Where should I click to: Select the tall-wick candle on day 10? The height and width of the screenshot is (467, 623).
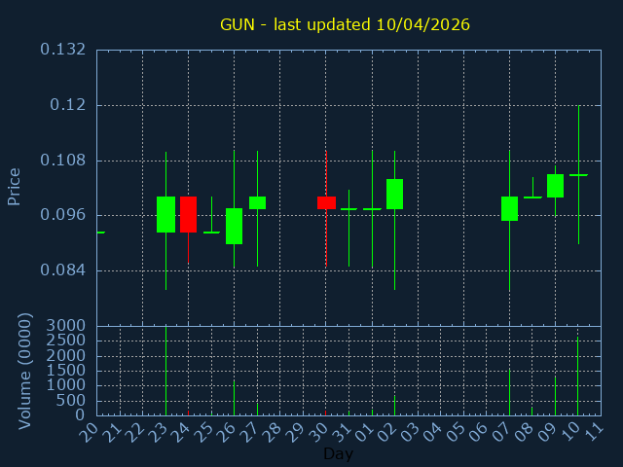(578, 174)
